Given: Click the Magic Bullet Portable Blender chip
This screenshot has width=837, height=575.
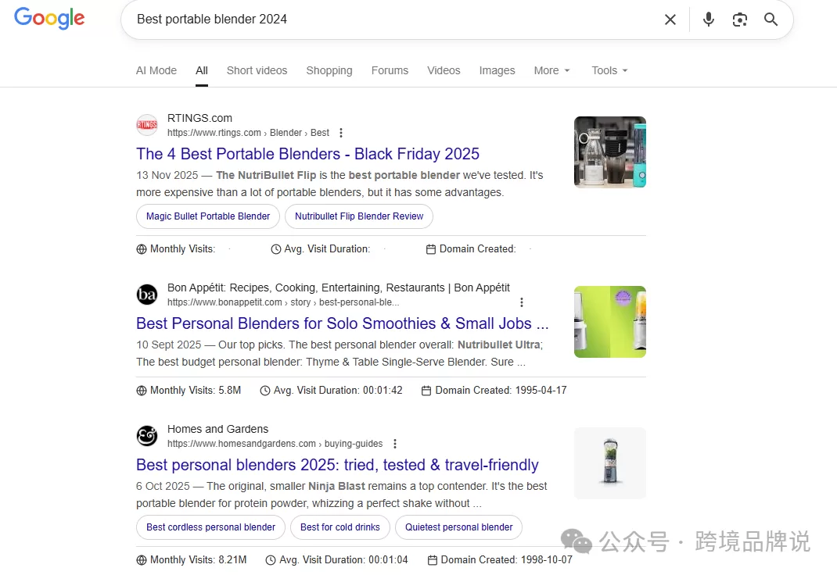Looking at the screenshot, I should point(208,216).
